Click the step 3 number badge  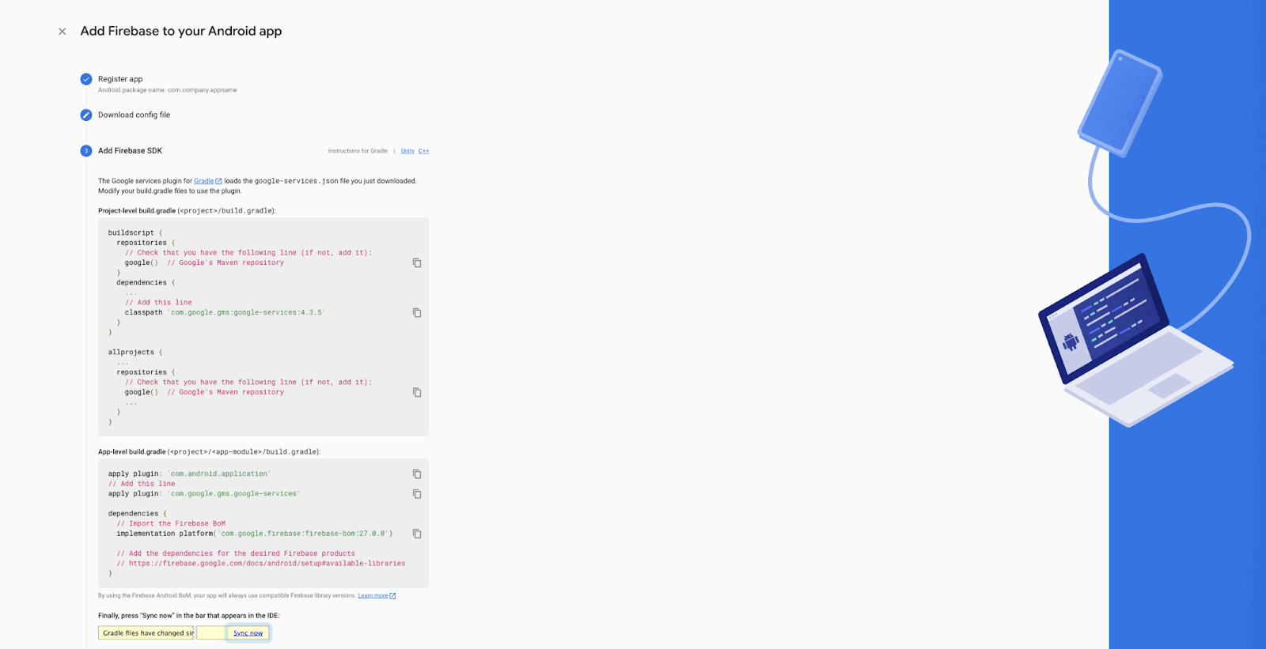coord(86,151)
